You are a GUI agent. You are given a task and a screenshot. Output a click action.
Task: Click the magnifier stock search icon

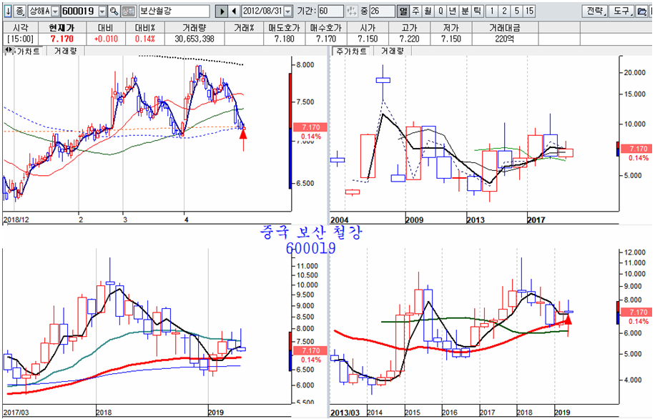click(114, 11)
